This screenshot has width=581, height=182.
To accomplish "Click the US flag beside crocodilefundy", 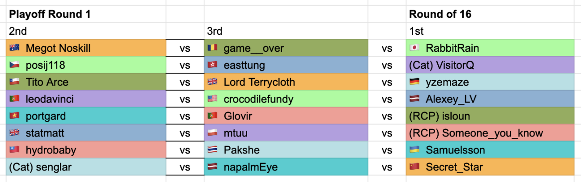I will (x=212, y=99).
